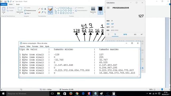171x96 pixels.
Task: Open Editar menu in Bloco de notas
Action: pos(29,46)
